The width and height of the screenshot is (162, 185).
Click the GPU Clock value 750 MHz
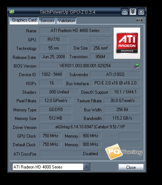pos(50,136)
